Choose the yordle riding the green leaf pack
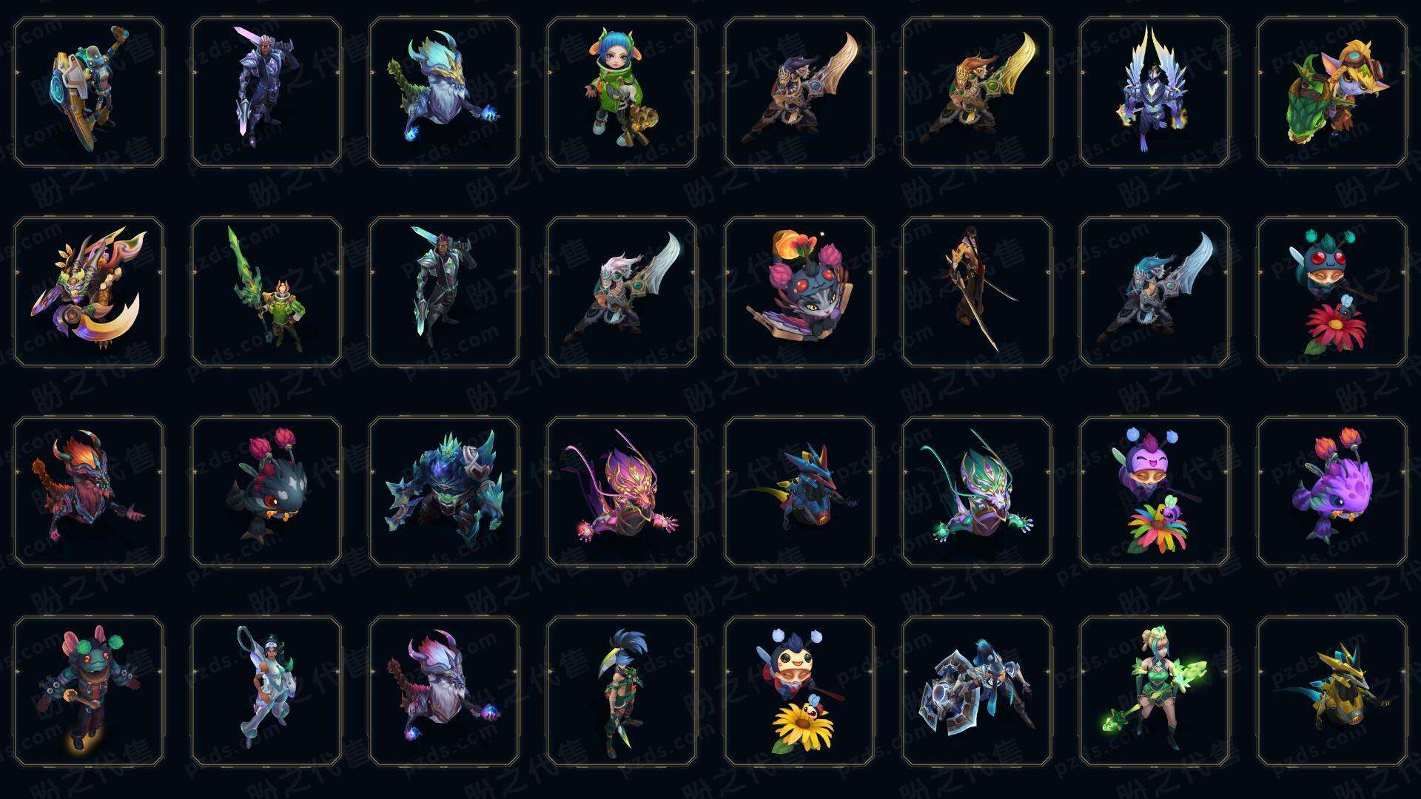This screenshot has height=799, width=1421. point(1332,92)
